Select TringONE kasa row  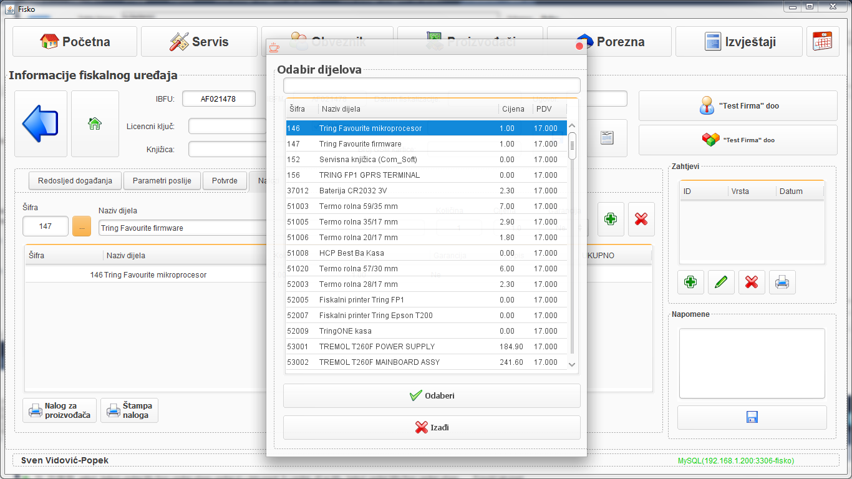click(x=426, y=331)
